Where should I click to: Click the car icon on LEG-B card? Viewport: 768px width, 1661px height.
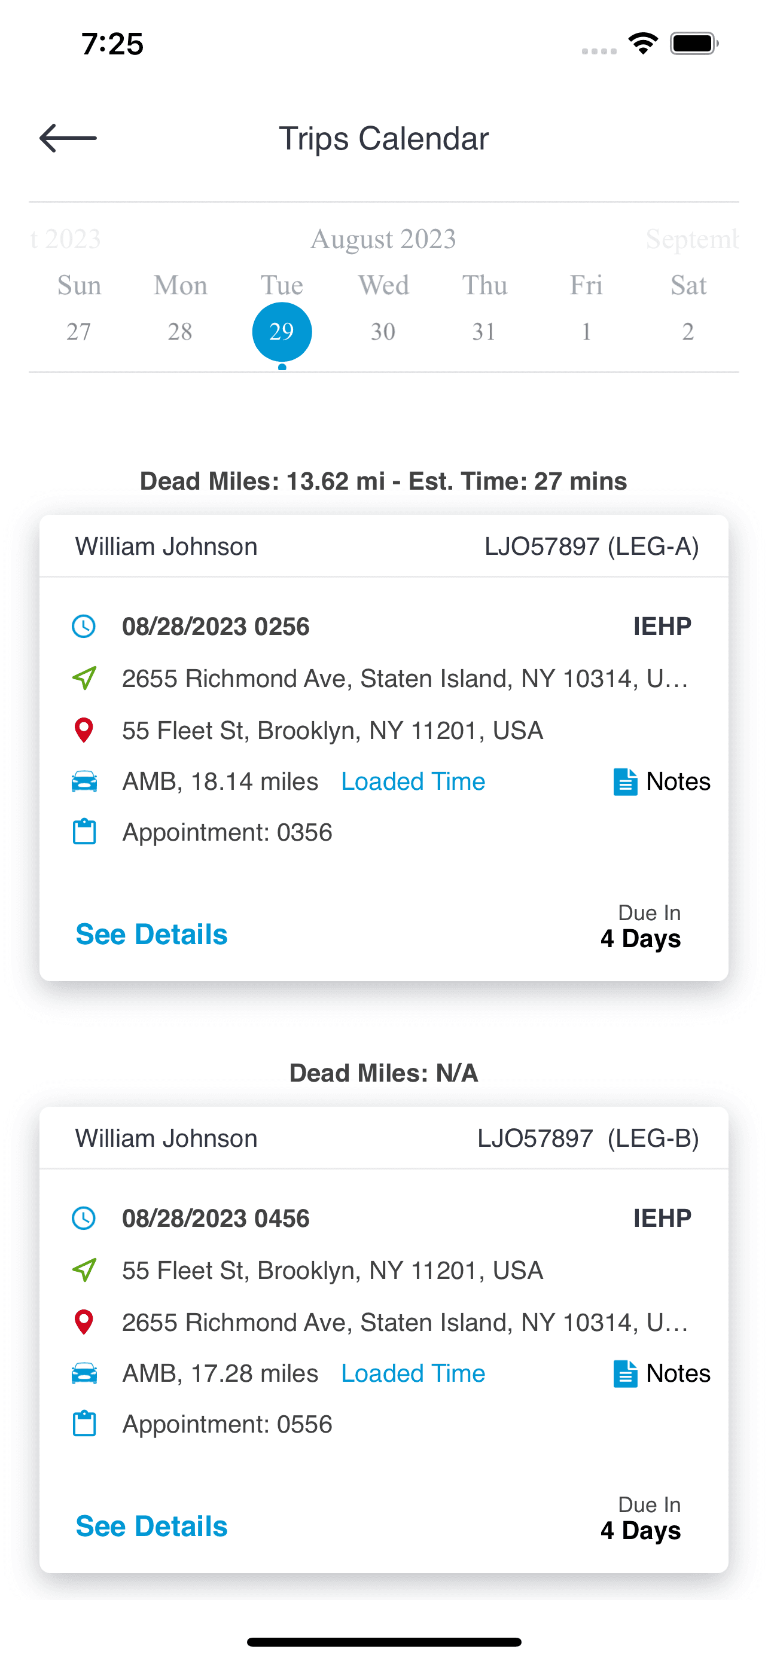coord(84,1373)
